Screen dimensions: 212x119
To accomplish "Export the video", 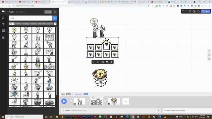I will [205, 11].
